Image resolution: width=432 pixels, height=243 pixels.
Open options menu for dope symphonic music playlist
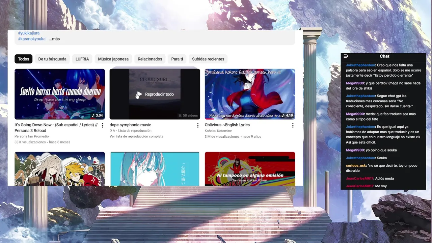(198, 126)
